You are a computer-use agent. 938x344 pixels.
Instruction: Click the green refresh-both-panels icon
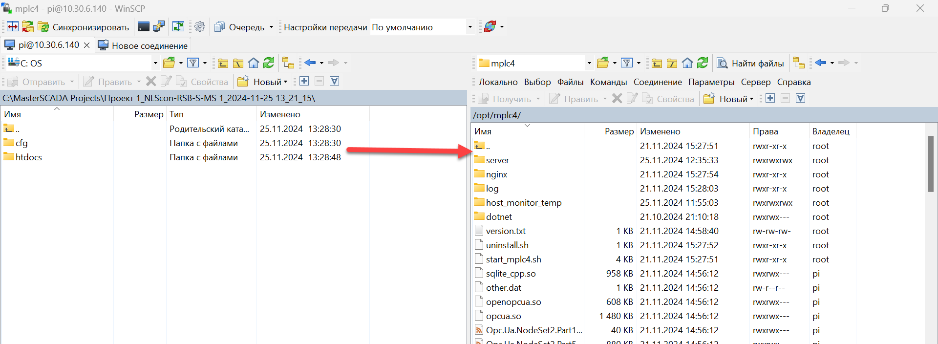pyautogui.click(x=178, y=26)
